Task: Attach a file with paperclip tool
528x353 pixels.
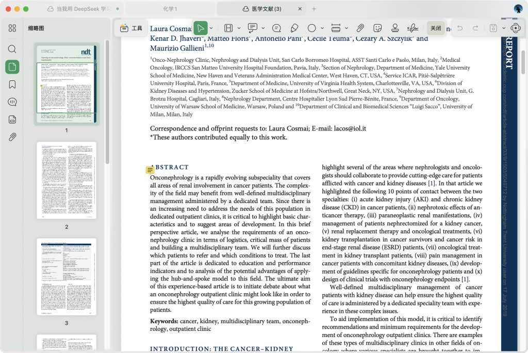Action: coord(360,28)
